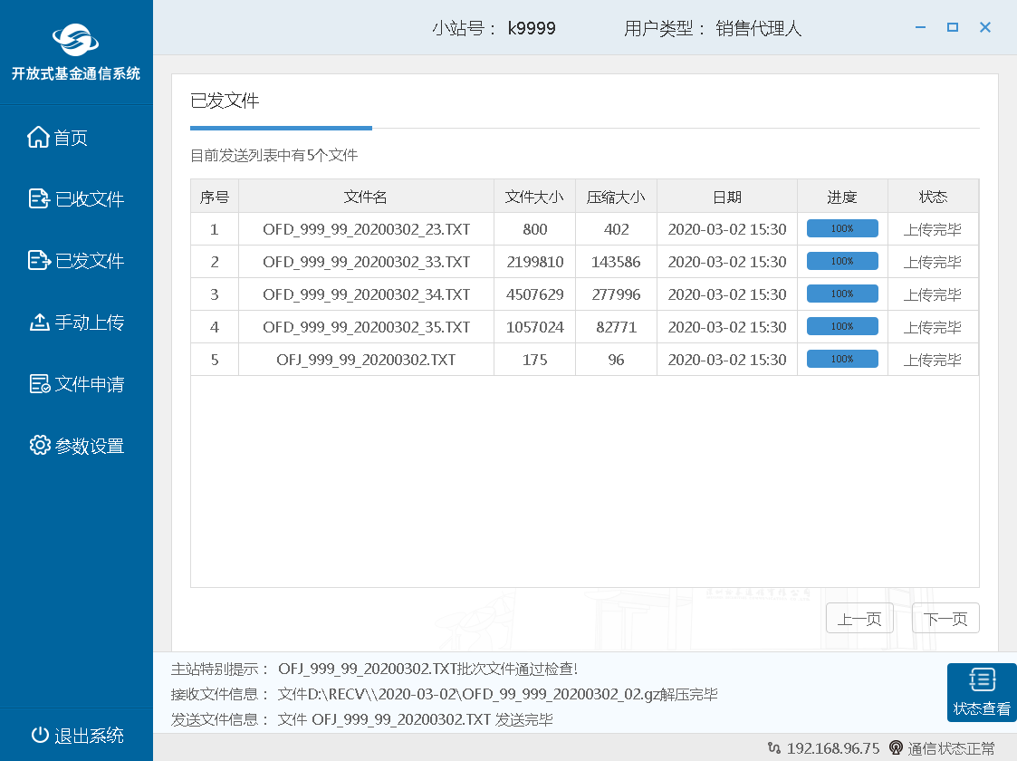Click the 上传完毕 status in row 1

click(933, 230)
